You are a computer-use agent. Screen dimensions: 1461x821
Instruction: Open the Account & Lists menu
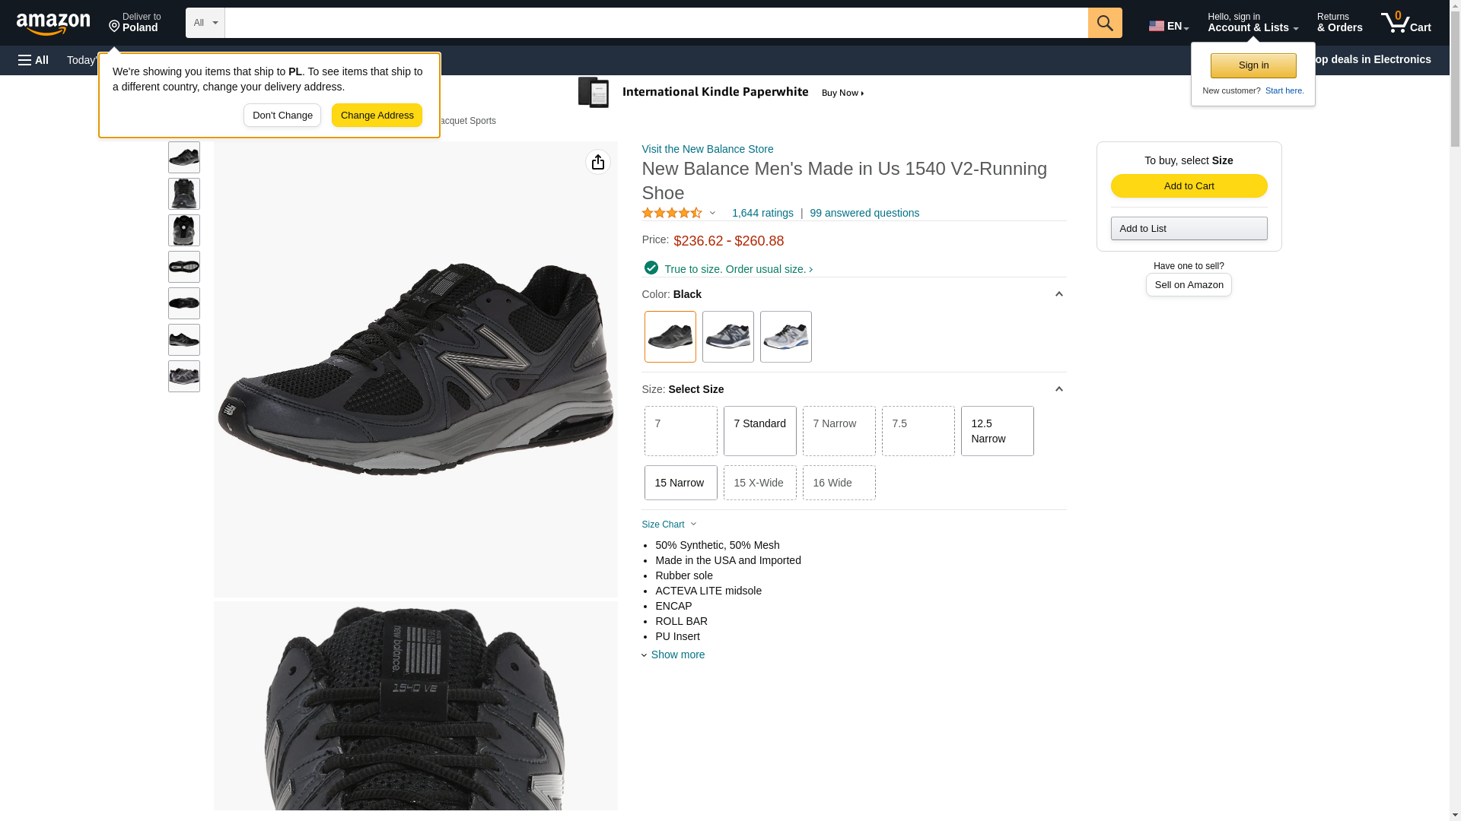pos(1252,23)
